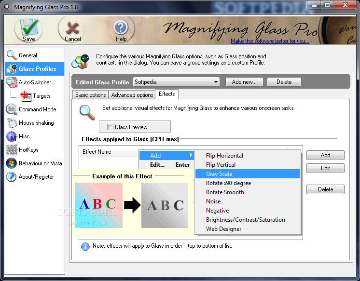Image resolution: width=360 pixels, height=281 pixels.
Task: Click the blue info icon beside the note
Action: coord(85,247)
